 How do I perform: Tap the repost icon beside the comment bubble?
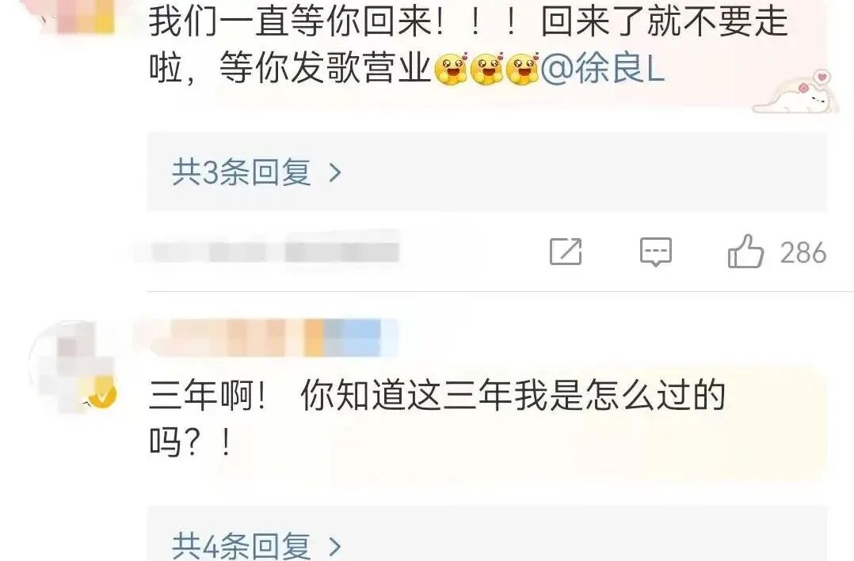pos(566,252)
